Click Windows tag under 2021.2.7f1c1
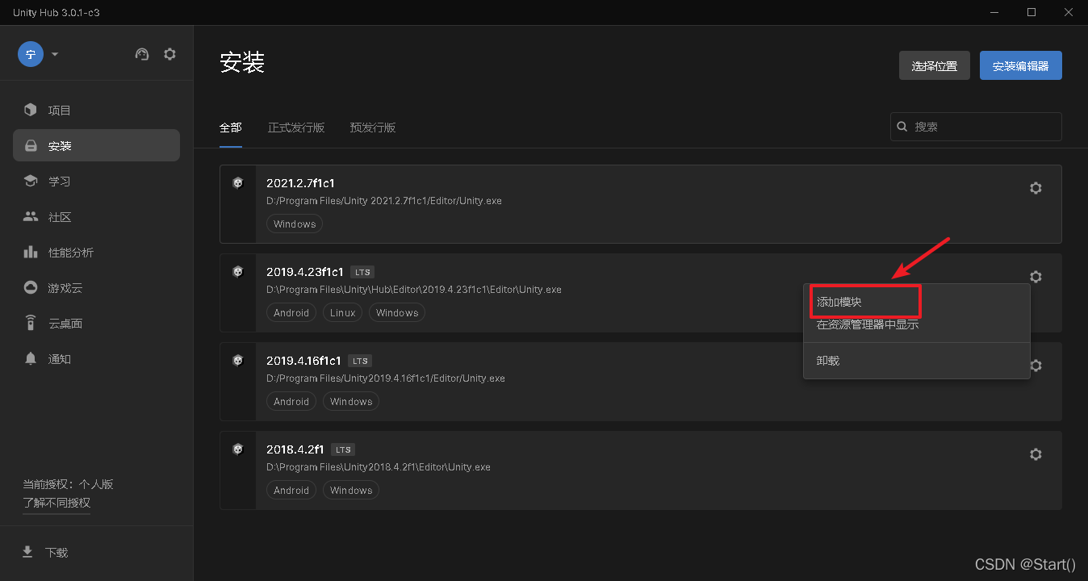 (295, 224)
